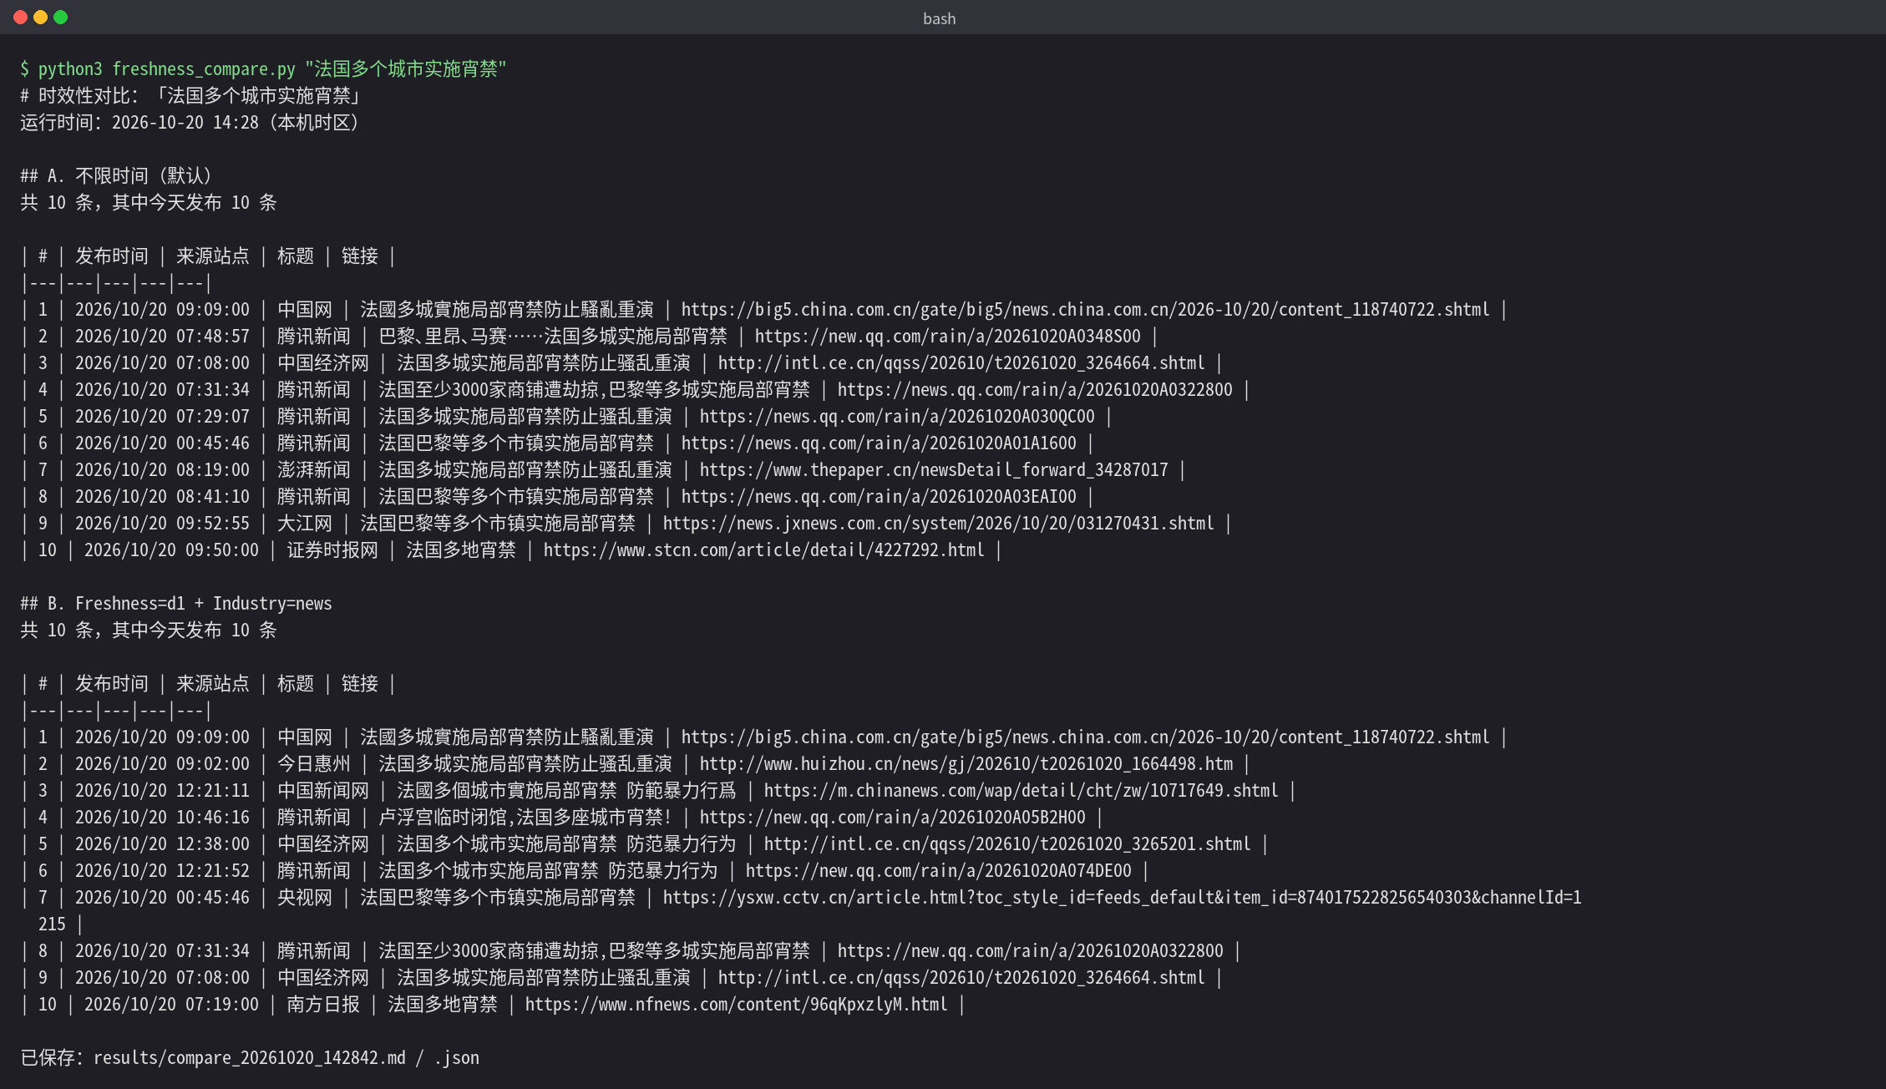Click timestamp 2026/10/20 07:48:57
Viewport: 1886px width, 1089px height.
tap(162, 337)
